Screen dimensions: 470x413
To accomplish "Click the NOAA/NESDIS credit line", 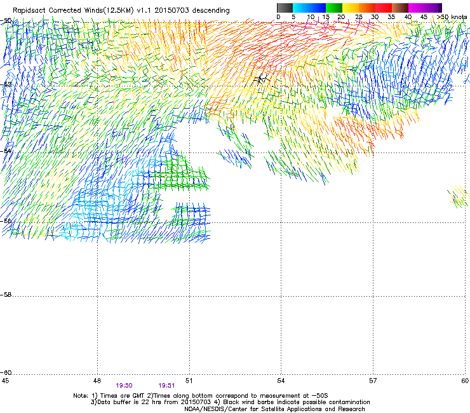I will point(274,409).
